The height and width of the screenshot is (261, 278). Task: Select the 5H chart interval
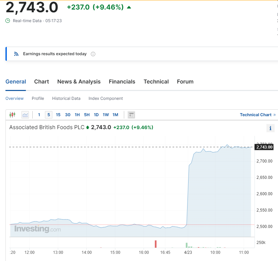(x=87, y=115)
